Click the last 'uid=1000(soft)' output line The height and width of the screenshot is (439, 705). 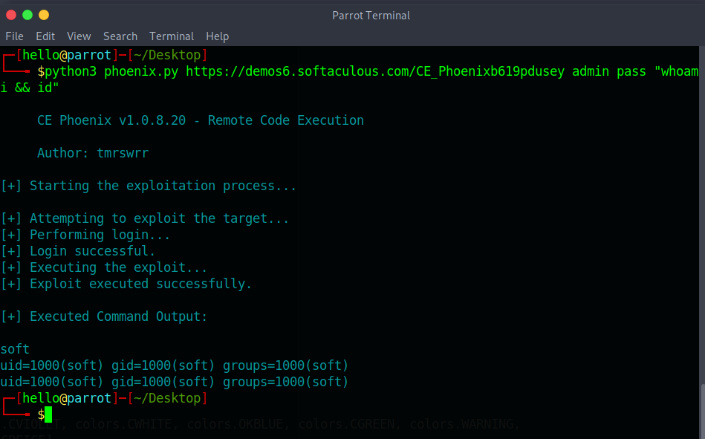pyautogui.click(x=175, y=382)
